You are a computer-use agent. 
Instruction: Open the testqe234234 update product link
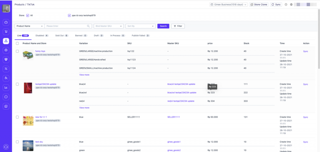tap(46, 84)
